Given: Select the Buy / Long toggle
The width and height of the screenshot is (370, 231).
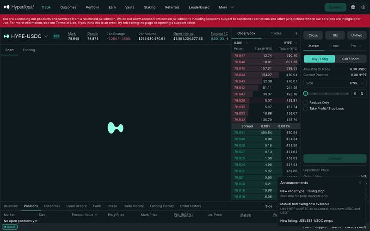Looking at the screenshot, I should (x=320, y=59).
